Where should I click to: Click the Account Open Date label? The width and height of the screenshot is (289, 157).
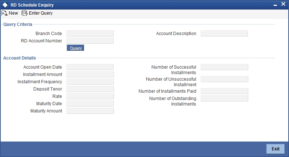tap(43, 67)
